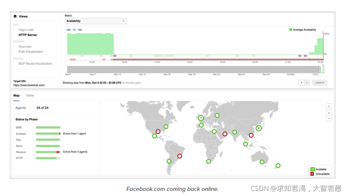Click the SSL phase status bar
This screenshot has height=196, width=348.
48,140
